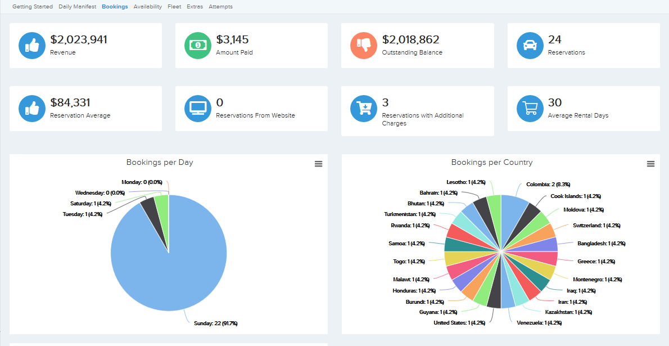669x346 pixels.
Task: Click the thumbs-up Revenue icon
Action: [x=32, y=46]
